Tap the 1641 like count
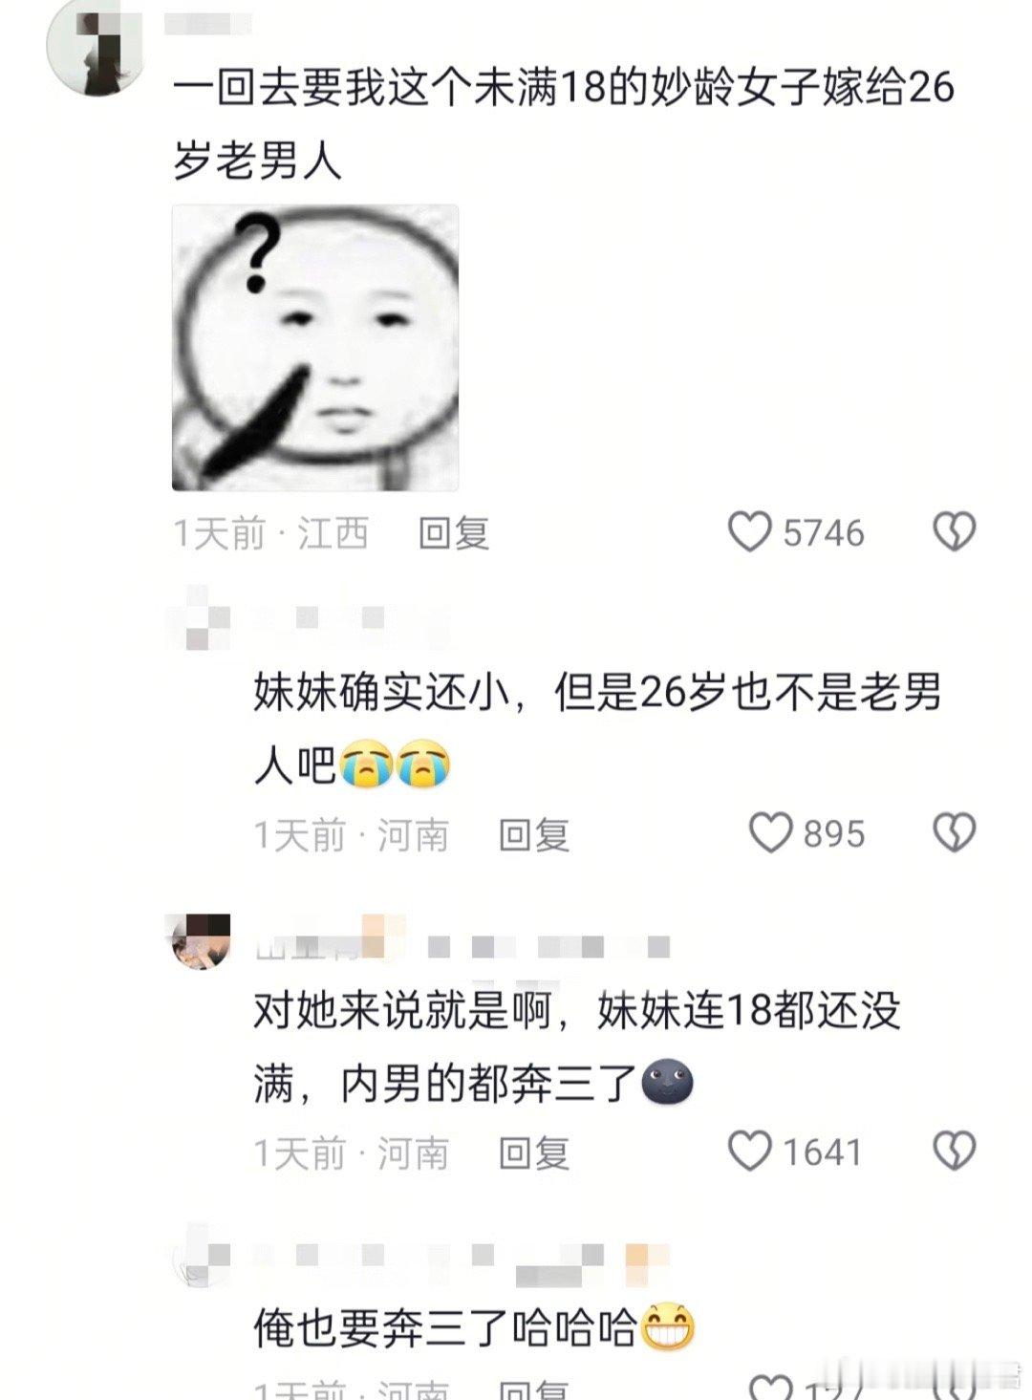Screen dimensions: 1032x1400 tap(823, 1152)
